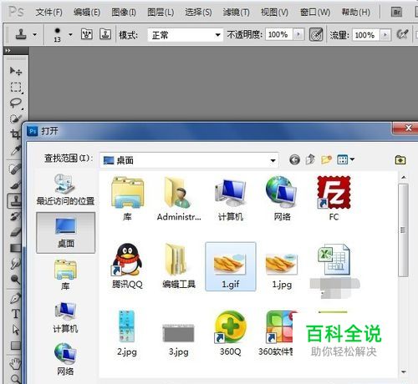Click the flow 100% value field
This screenshot has width=418, height=384.
pyautogui.click(x=365, y=35)
